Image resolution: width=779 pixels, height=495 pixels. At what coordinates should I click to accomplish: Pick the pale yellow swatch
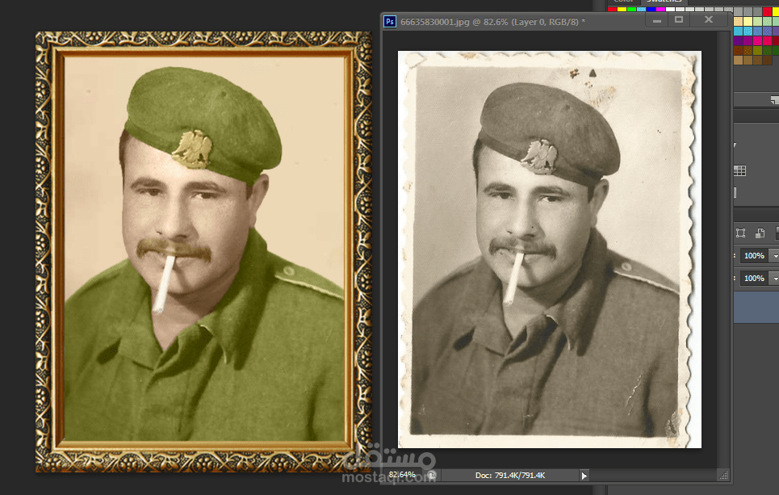point(748,21)
